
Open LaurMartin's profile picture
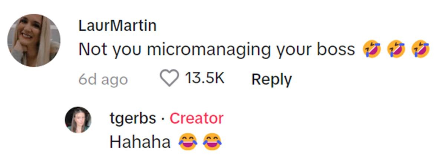click(x=34, y=41)
